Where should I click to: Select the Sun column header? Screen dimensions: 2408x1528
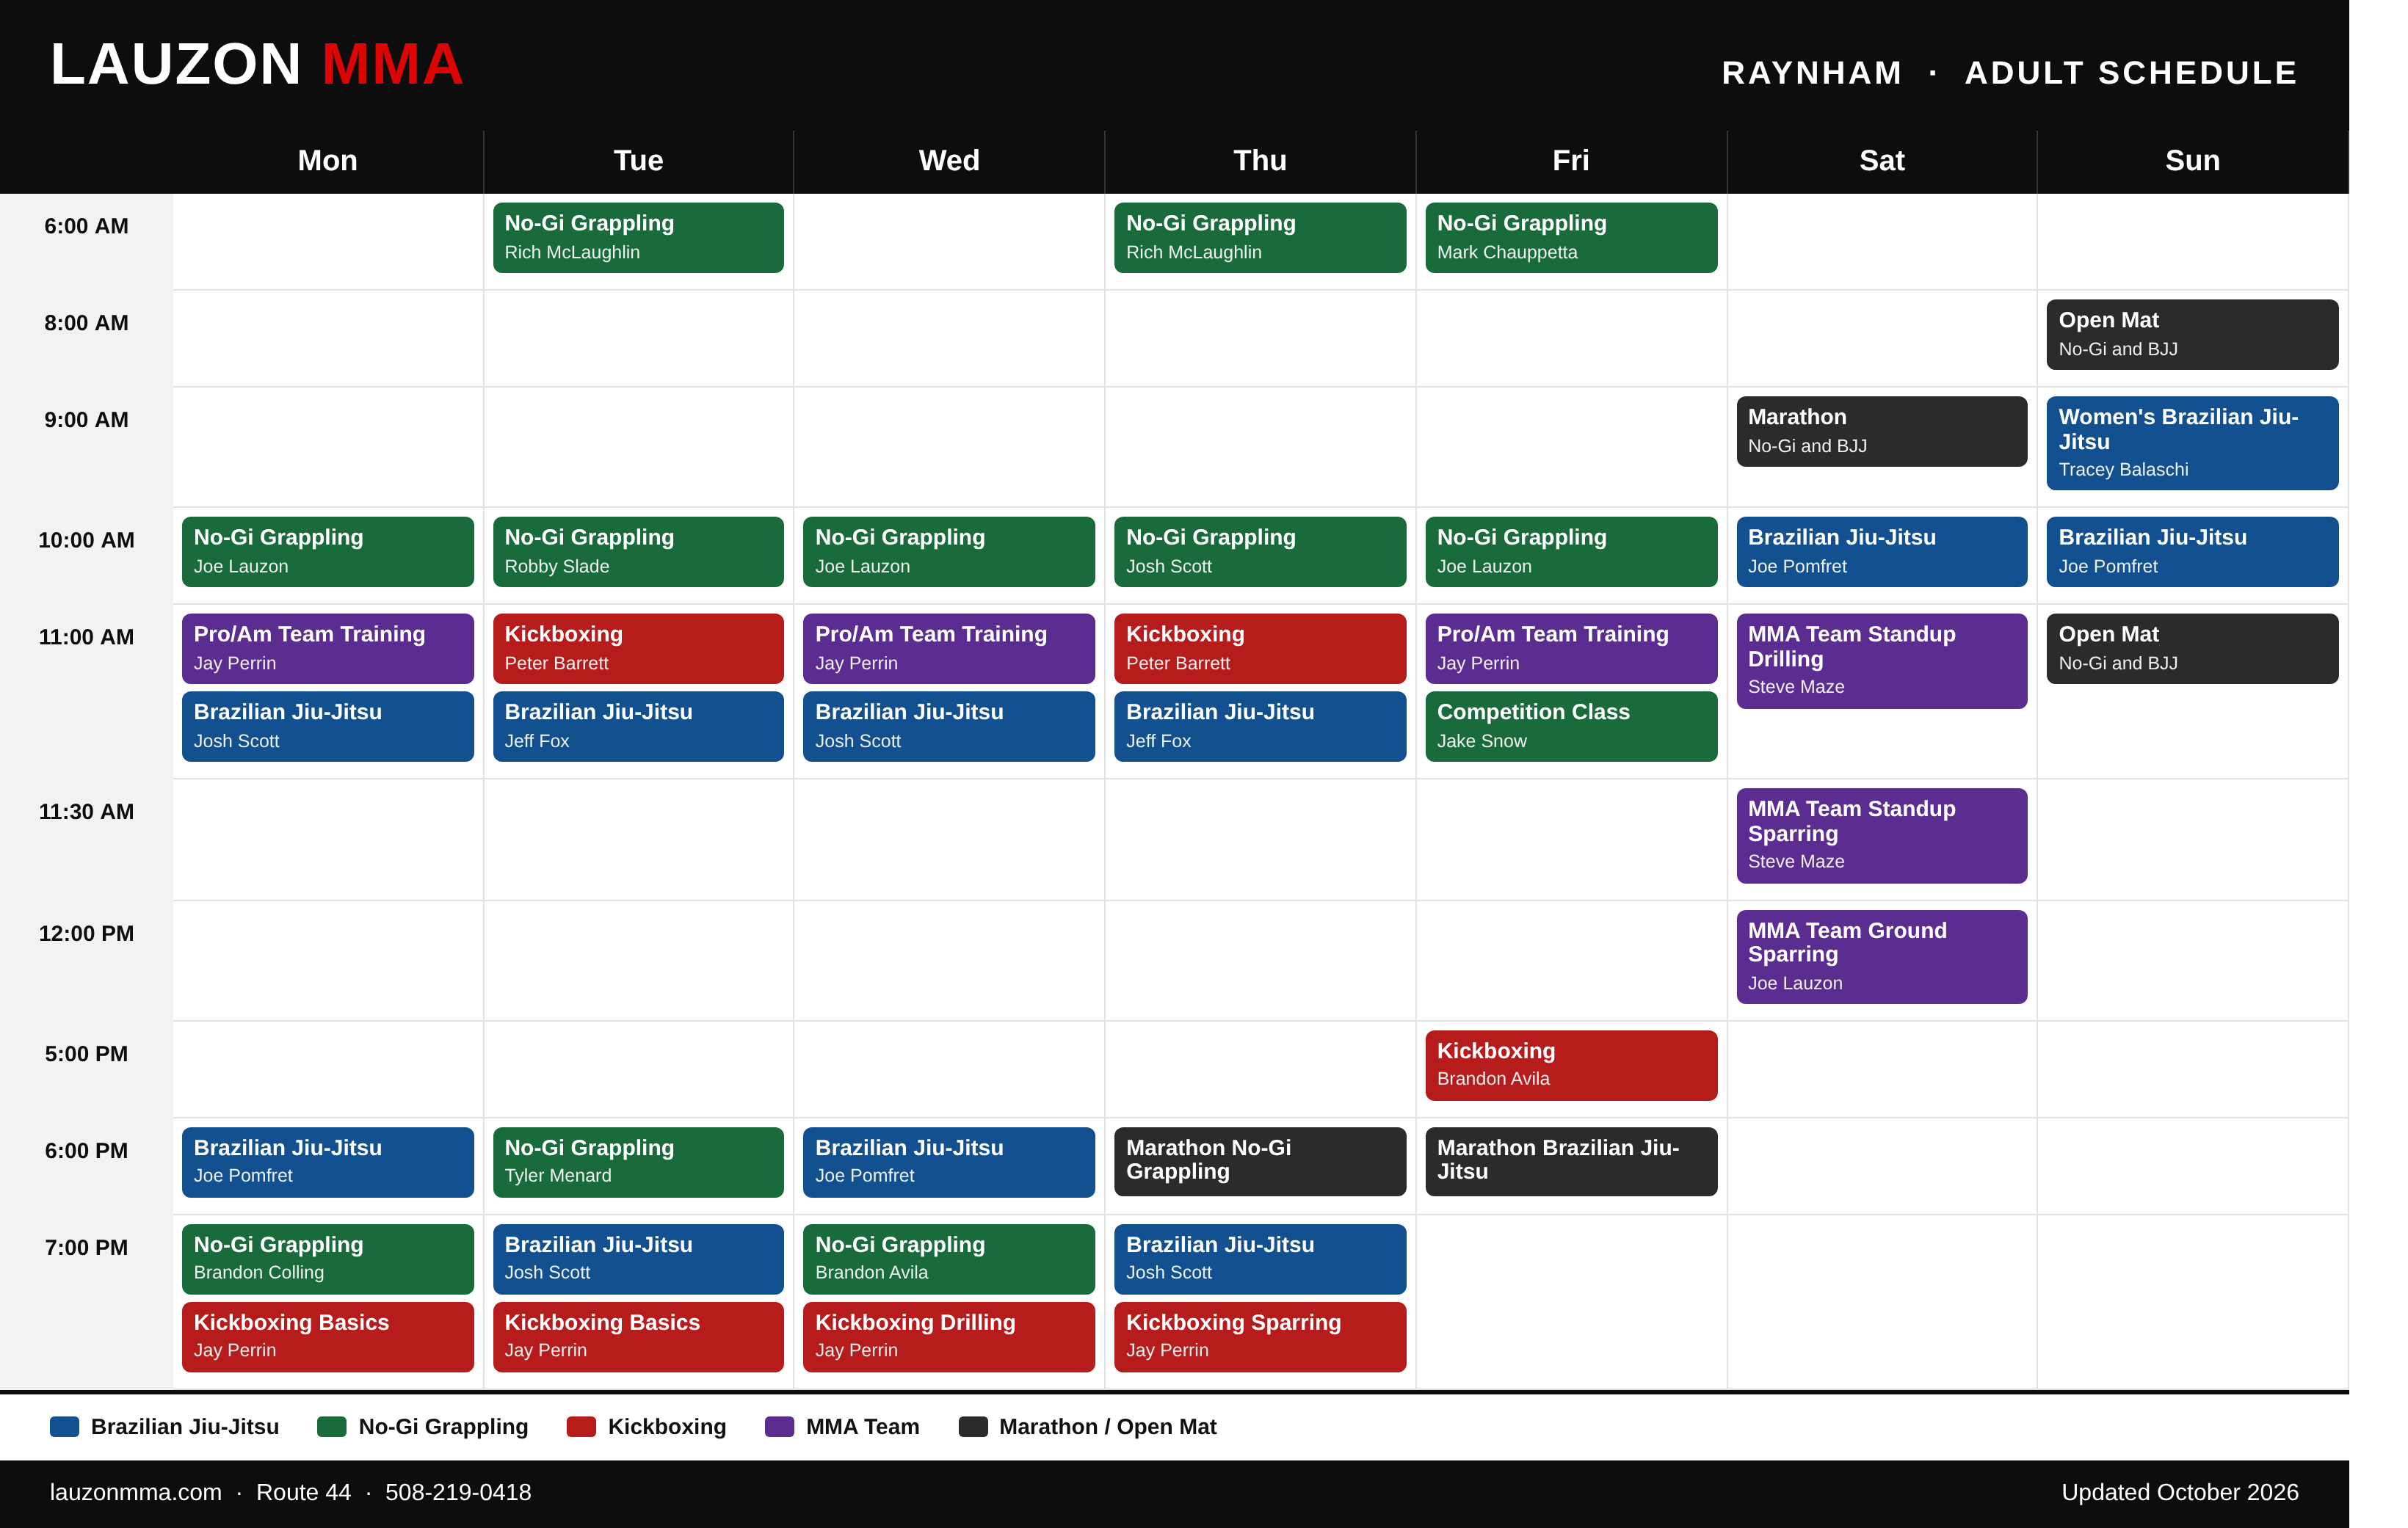2193,160
